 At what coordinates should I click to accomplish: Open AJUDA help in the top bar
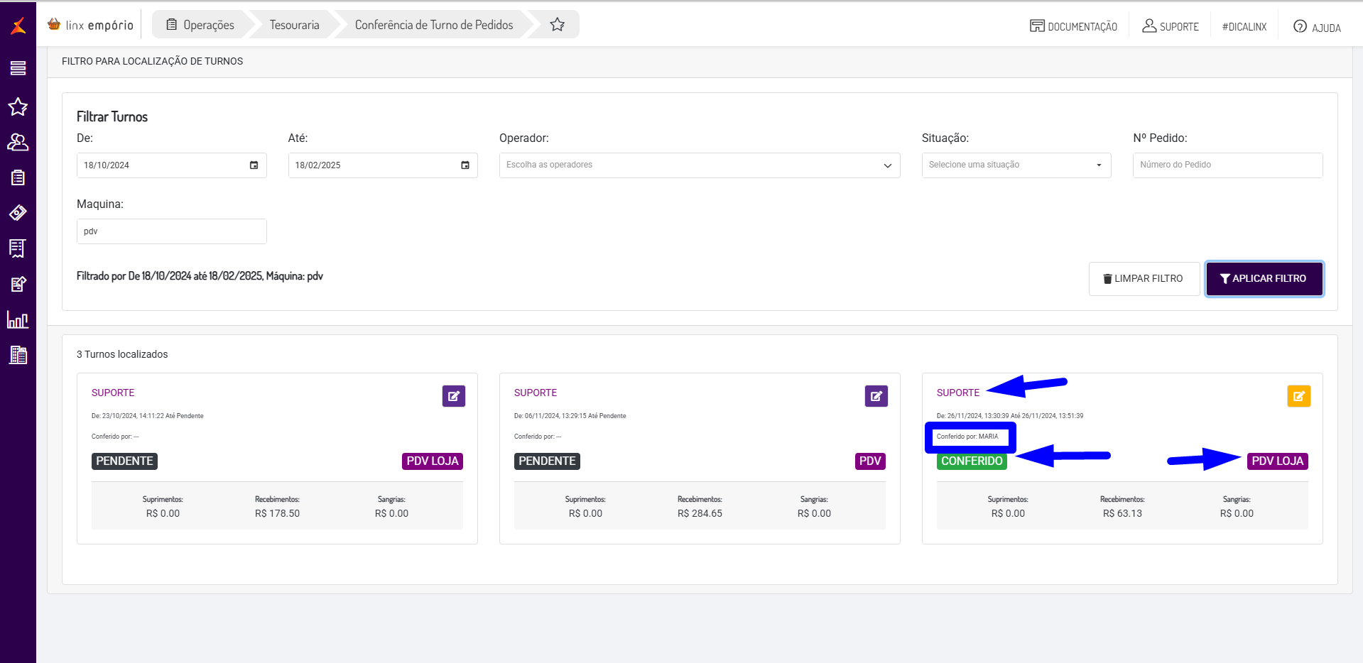pyautogui.click(x=1317, y=27)
